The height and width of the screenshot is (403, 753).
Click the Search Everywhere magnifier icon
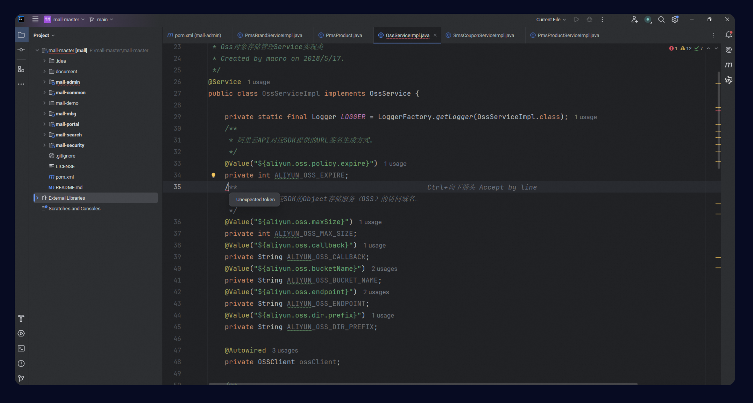pyautogui.click(x=661, y=19)
